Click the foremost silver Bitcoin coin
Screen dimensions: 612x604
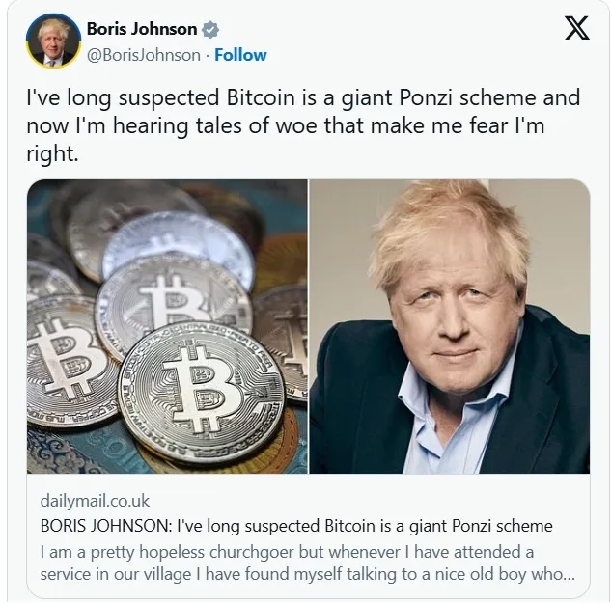[202, 390]
